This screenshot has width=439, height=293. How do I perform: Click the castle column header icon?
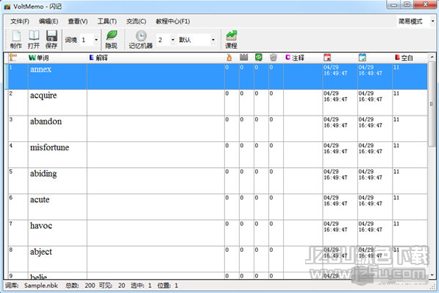click(x=243, y=57)
